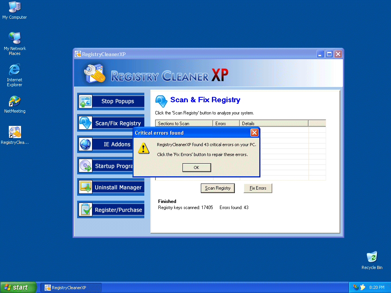The width and height of the screenshot is (391, 293).
Task: Click the Scan Registry button
Action: [218, 188]
